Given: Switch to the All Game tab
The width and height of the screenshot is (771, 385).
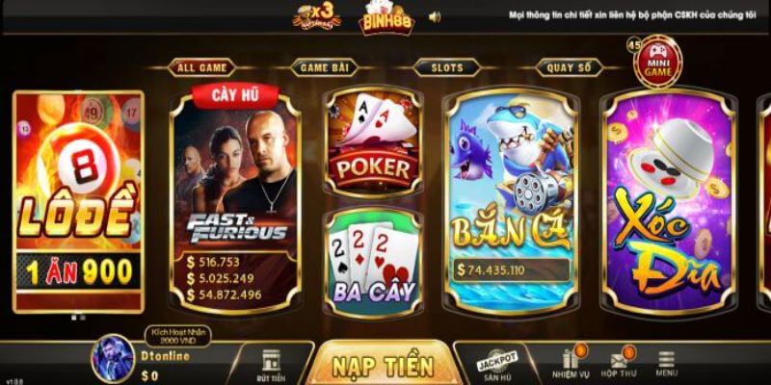Looking at the screenshot, I should click(x=201, y=67).
